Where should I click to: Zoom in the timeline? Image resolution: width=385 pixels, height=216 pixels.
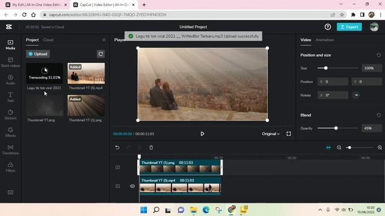(380, 148)
